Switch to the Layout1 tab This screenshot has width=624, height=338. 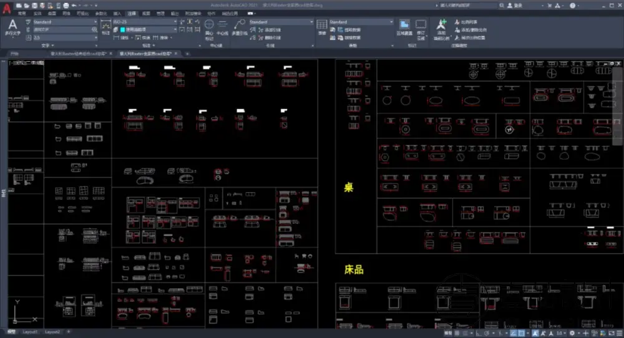tap(31, 332)
